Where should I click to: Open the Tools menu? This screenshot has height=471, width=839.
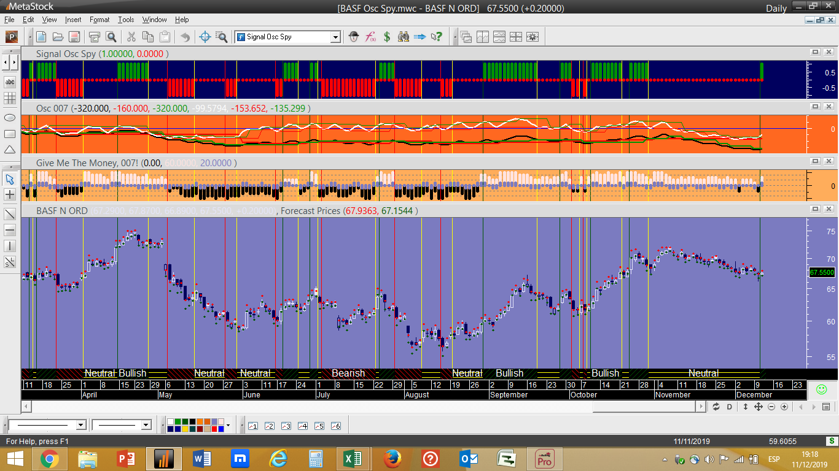126,20
